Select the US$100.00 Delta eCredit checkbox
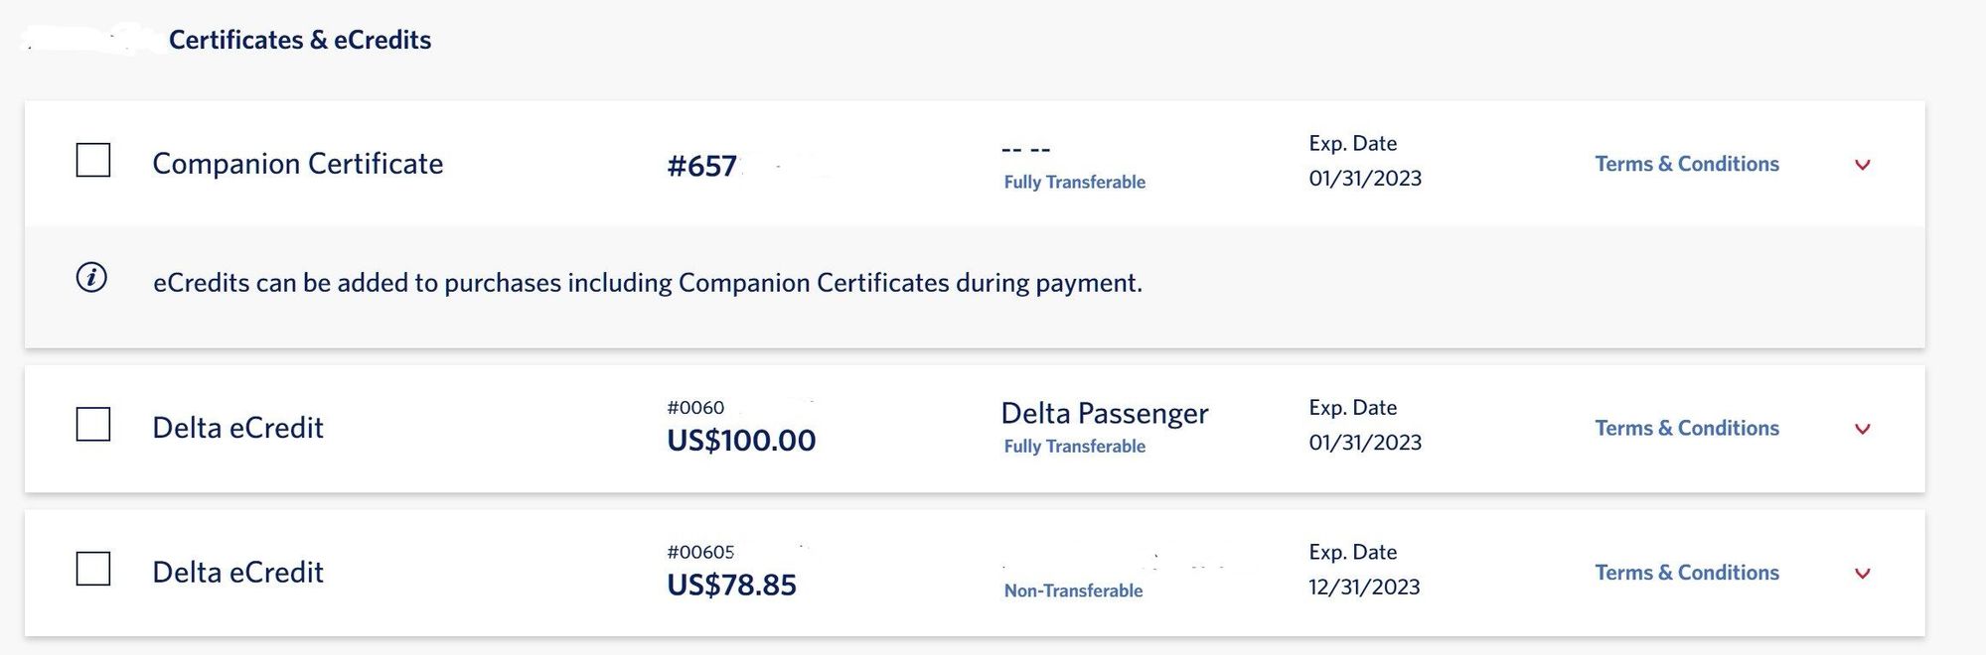The height and width of the screenshot is (655, 1986). coord(93,424)
